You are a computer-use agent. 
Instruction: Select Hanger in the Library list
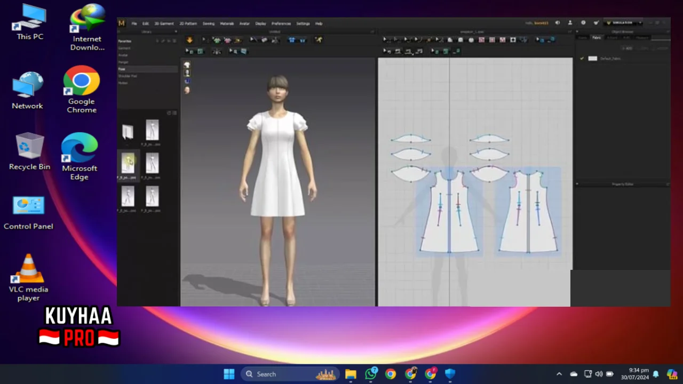(x=123, y=62)
